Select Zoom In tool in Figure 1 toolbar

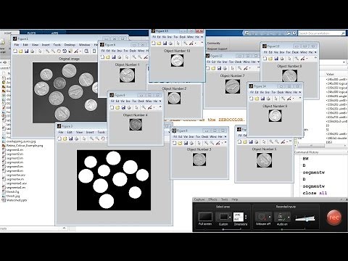point(47,51)
